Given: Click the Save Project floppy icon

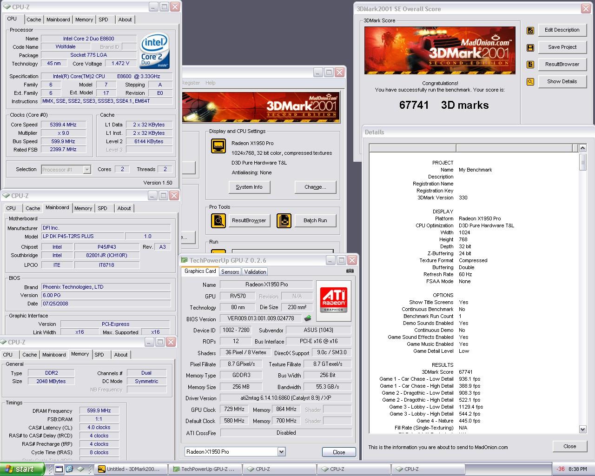Looking at the screenshot, I should (530, 47).
